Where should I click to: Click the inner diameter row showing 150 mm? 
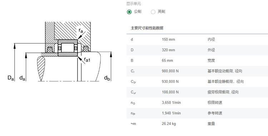click(x=197, y=39)
